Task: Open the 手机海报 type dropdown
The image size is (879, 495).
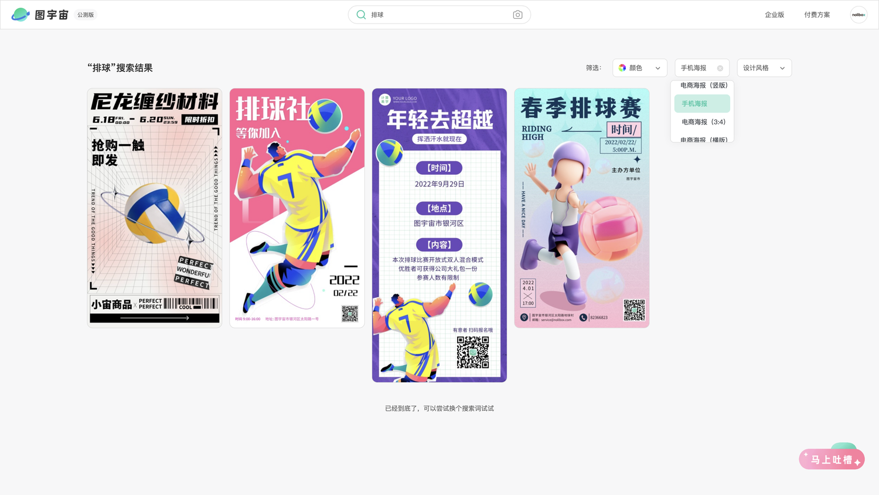Action: (x=702, y=68)
